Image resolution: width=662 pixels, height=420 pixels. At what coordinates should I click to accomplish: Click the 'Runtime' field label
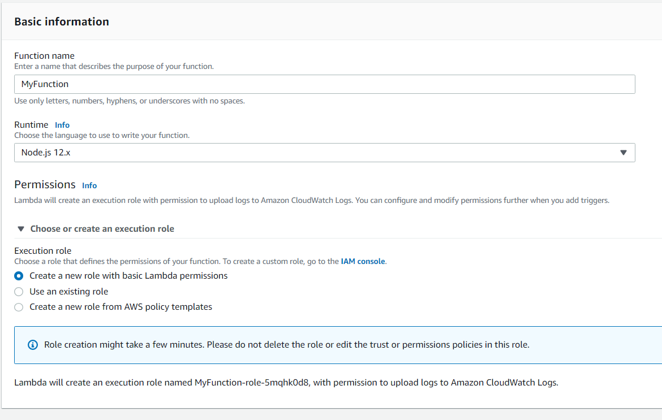pyautogui.click(x=31, y=125)
